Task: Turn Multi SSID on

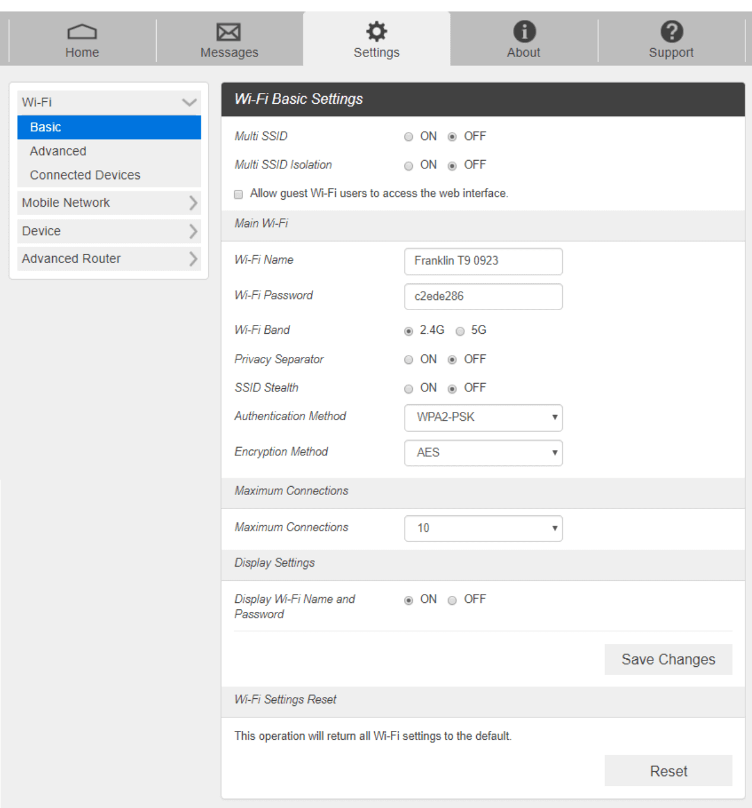Action: click(409, 137)
